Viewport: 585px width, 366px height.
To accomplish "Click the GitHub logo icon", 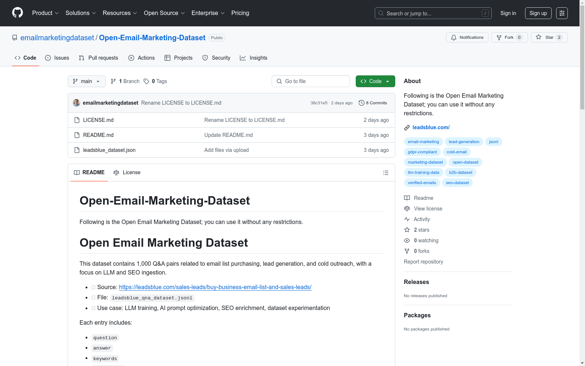I will (18, 13).
